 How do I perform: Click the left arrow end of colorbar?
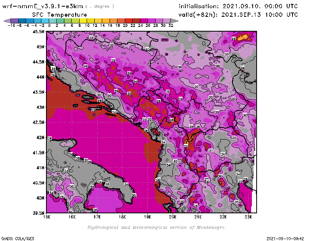pos(6,20)
